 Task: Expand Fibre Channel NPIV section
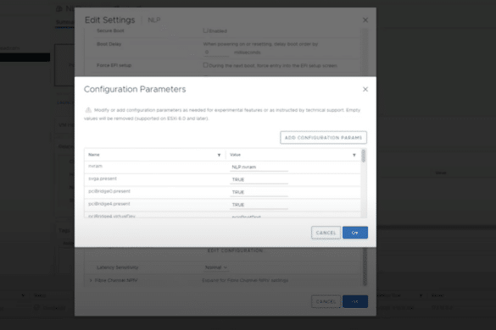(x=91, y=280)
